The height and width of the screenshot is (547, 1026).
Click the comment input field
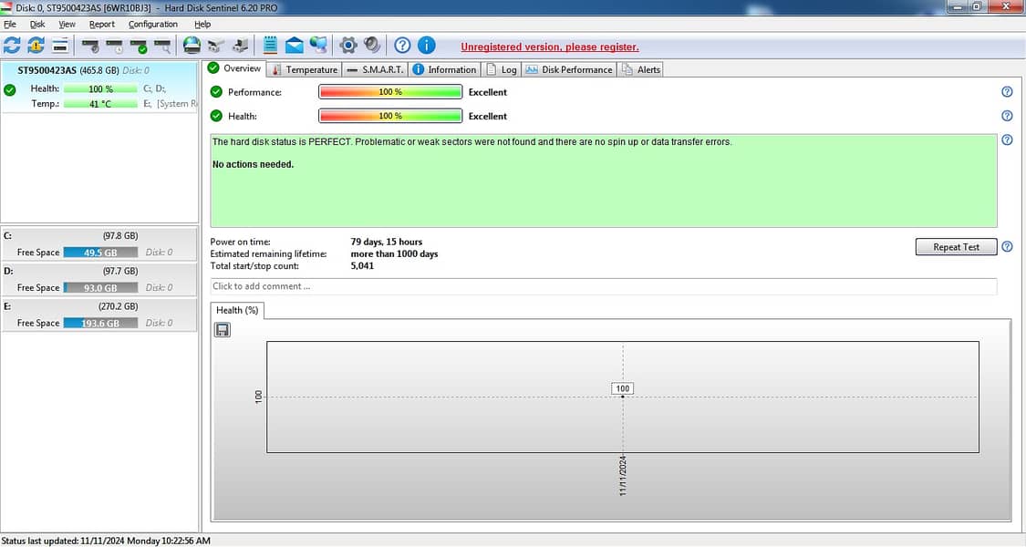tap(602, 286)
